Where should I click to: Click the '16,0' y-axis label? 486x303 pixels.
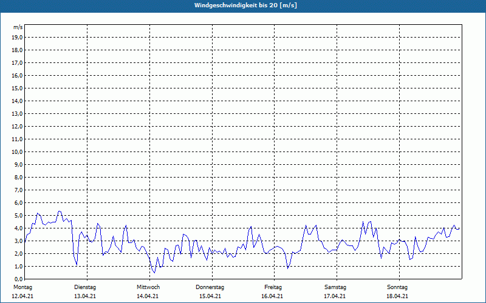pyautogui.click(x=17, y=75)
